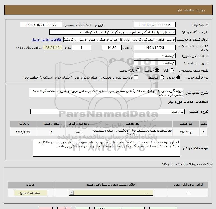Click the تاریخ نیاز column header
Image resolution: width=216 pixels, height=209 pixels.
point(24,124)
